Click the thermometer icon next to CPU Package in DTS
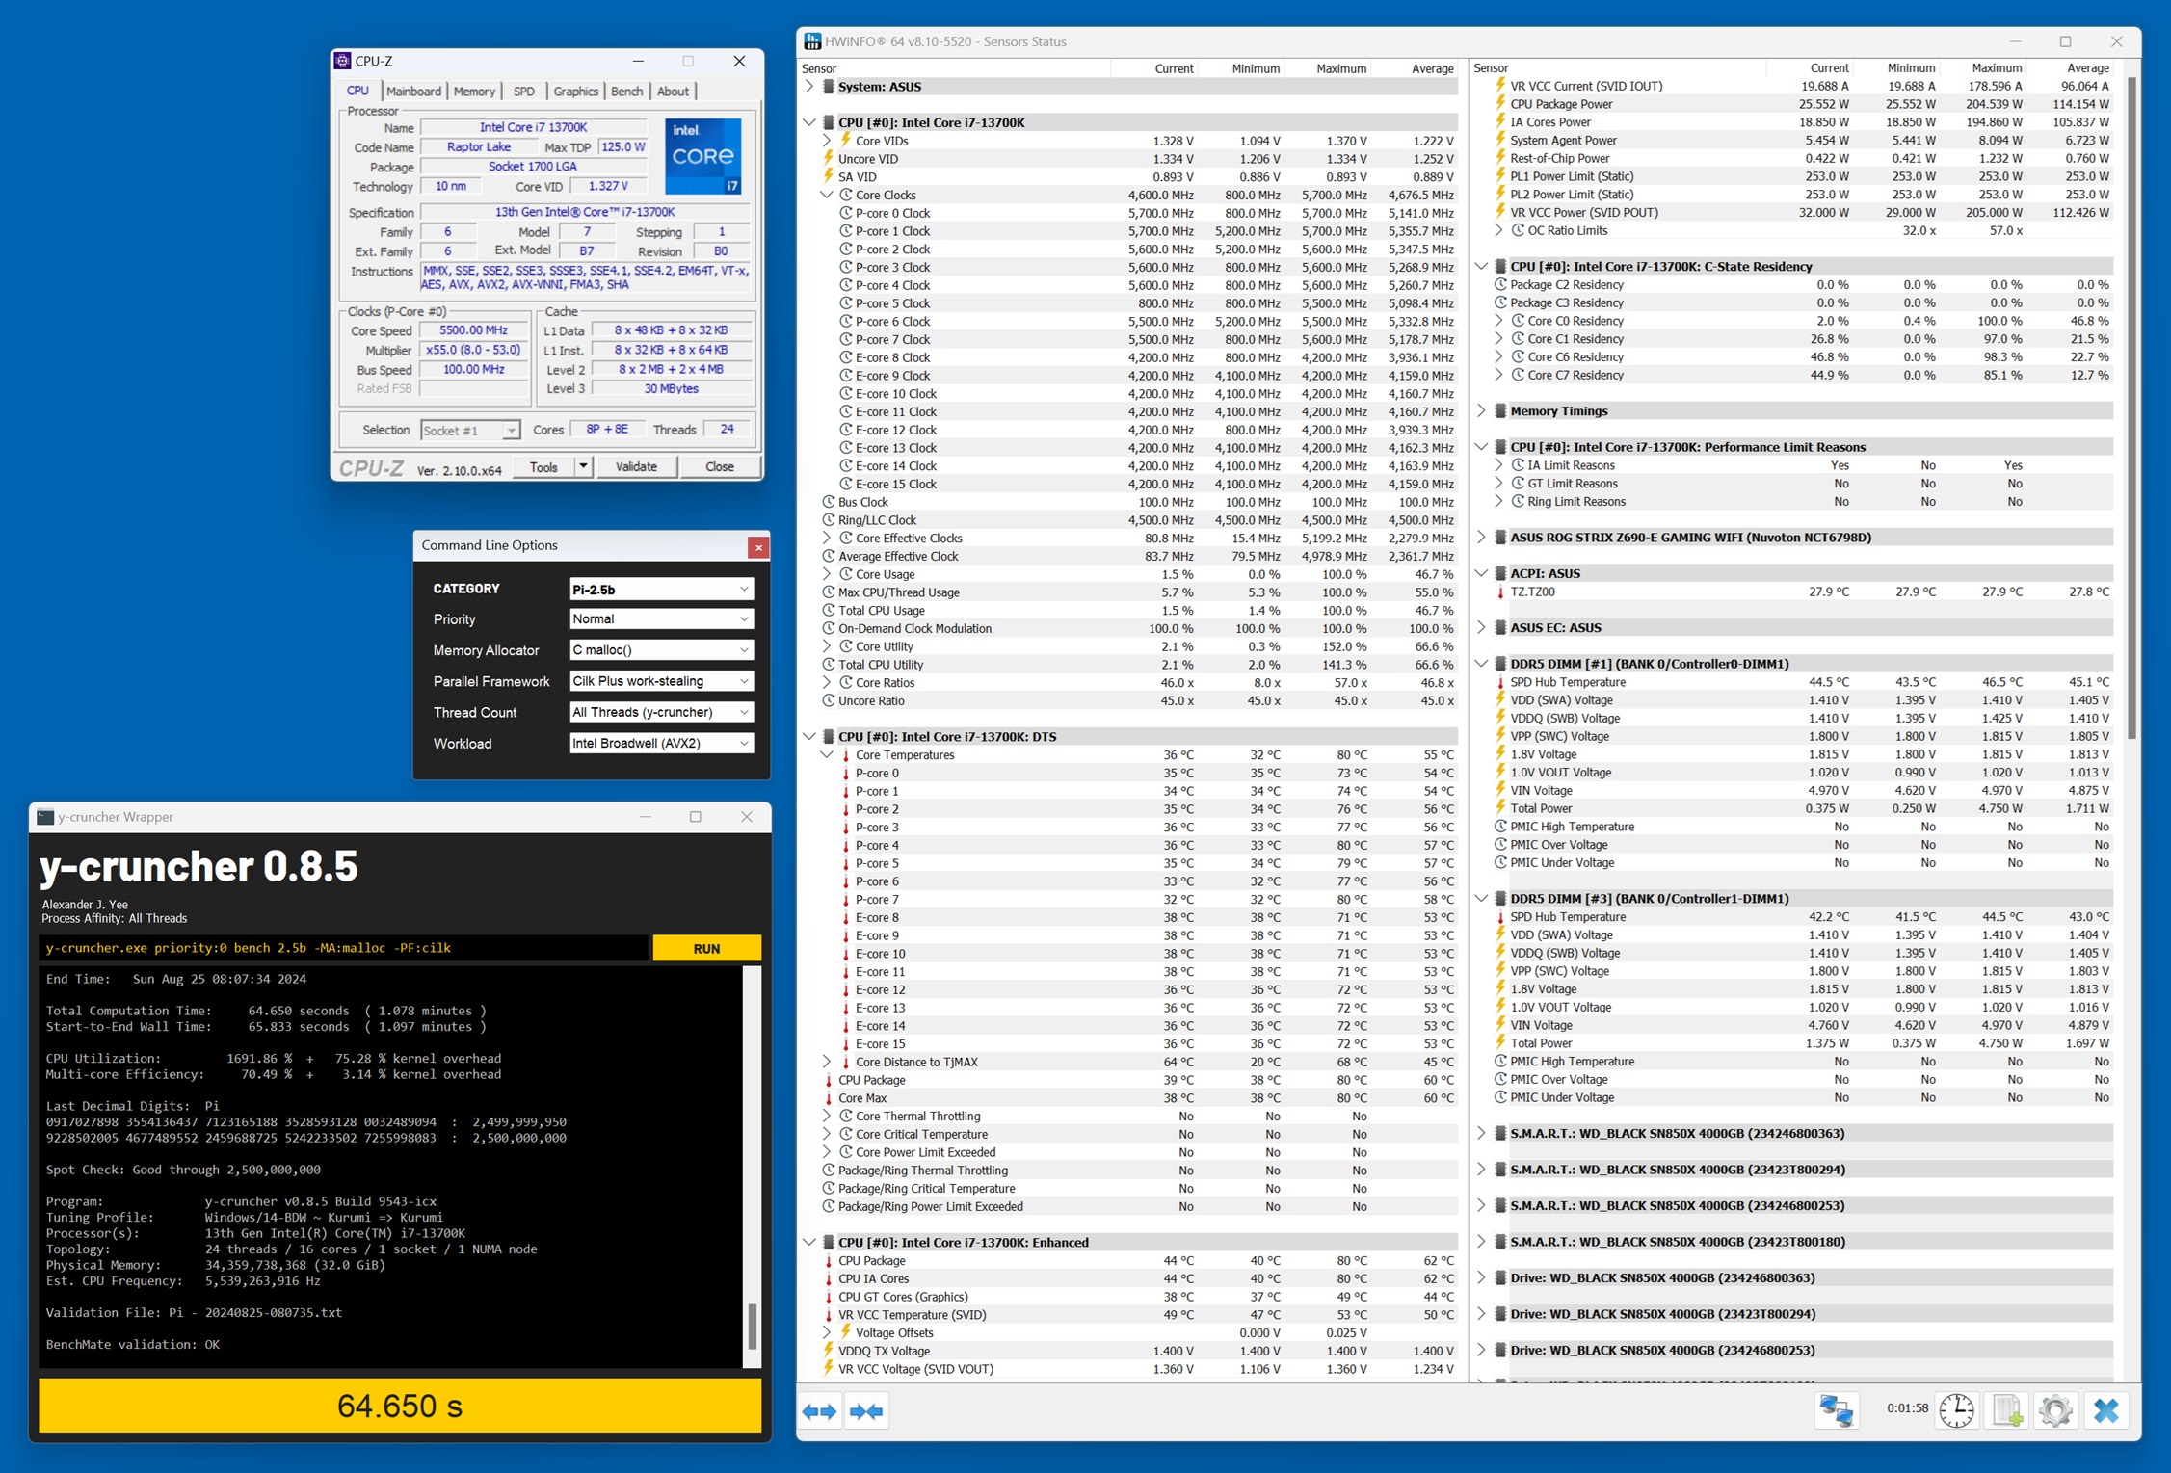 click(x=828, y=1081)
